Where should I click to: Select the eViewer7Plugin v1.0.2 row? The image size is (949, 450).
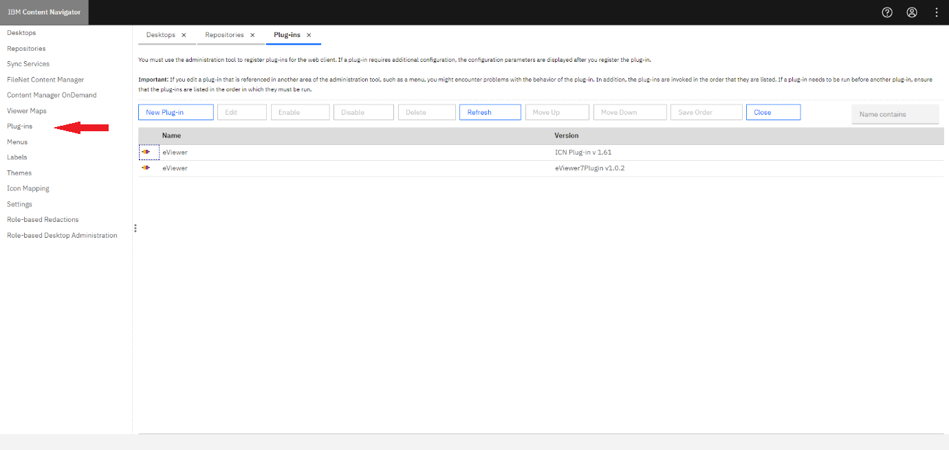click(x=589, y=168)
